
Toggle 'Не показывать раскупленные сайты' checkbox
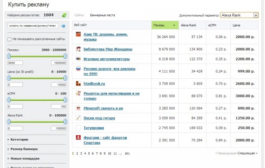click(x=9, y=39)
